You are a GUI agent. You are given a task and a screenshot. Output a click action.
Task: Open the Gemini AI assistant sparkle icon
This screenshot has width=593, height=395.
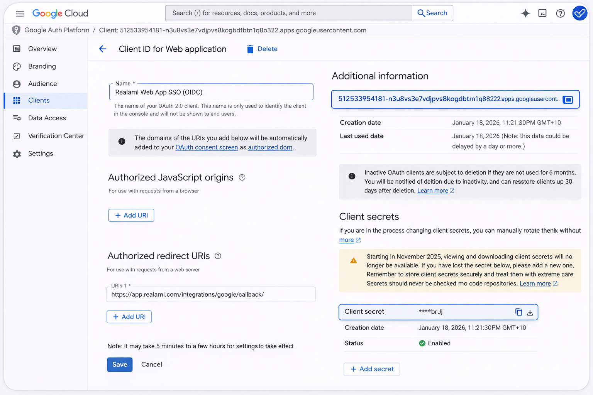click(525, 14)
